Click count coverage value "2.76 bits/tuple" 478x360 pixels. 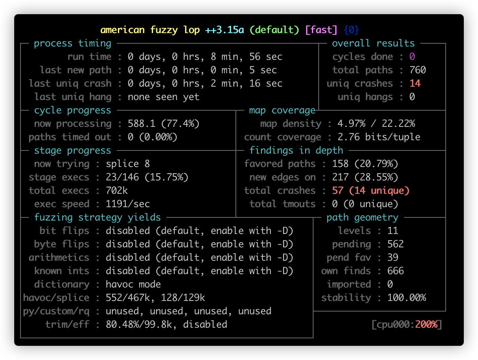coord(379,137)
